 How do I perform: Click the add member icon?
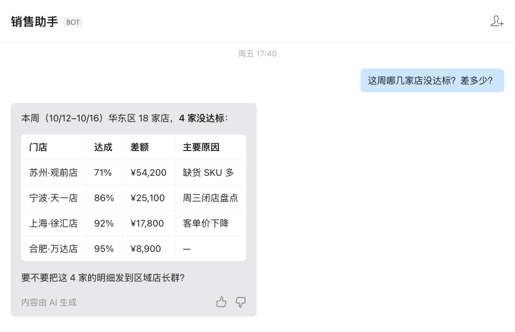(497, 21)
